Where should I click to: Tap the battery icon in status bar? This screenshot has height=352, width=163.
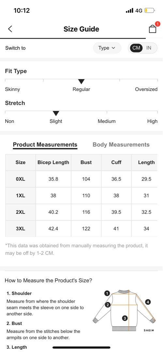point(150,10)
